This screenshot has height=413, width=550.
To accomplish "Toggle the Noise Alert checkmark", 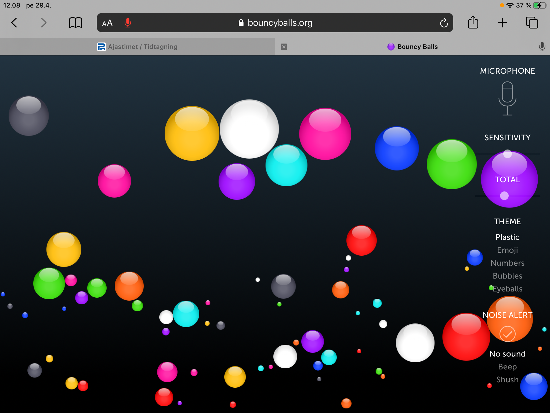I will pos(507,334).
